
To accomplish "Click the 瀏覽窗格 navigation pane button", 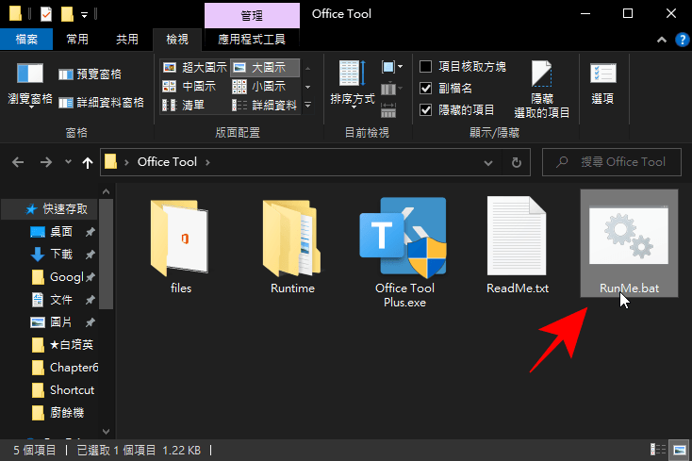I will pos(30,86).
